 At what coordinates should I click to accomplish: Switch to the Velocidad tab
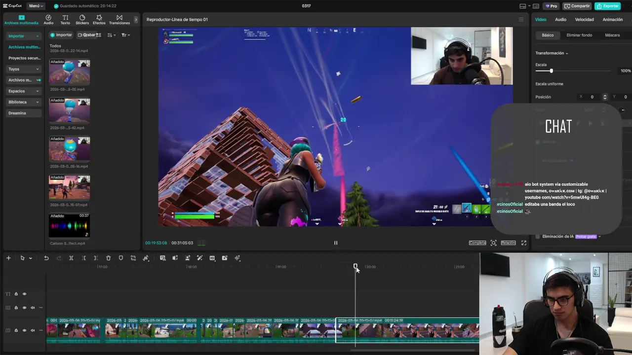pyautogui.click(x=584, y=20)
